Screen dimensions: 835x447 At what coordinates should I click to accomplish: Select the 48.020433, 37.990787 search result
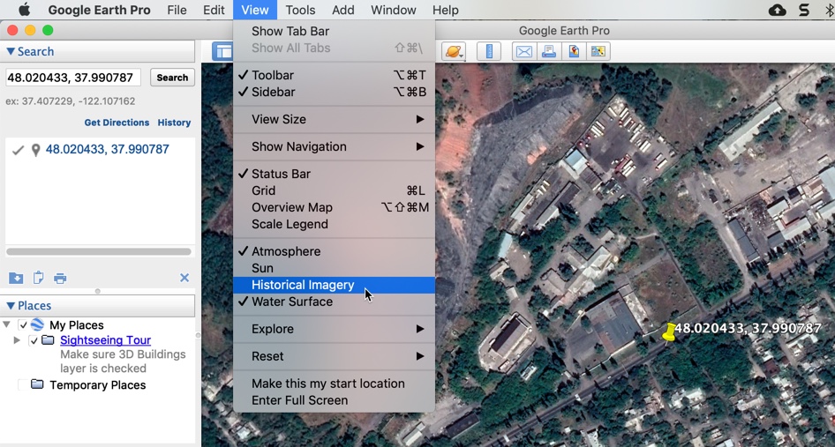pos(107,150)
